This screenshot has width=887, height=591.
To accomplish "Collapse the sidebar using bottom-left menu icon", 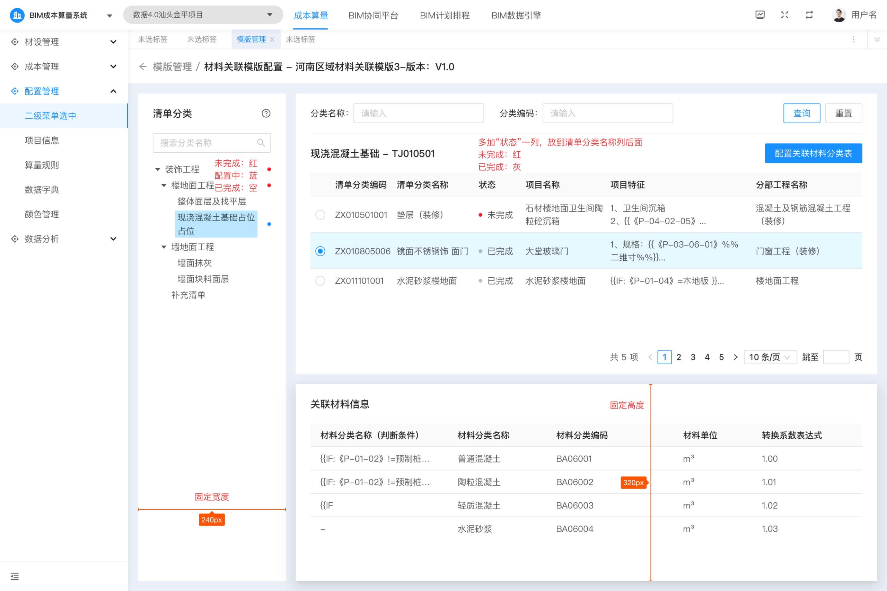I will tap(15, 576).
